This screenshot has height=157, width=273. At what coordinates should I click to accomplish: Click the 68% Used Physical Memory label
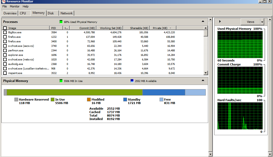tap(80, 22)
